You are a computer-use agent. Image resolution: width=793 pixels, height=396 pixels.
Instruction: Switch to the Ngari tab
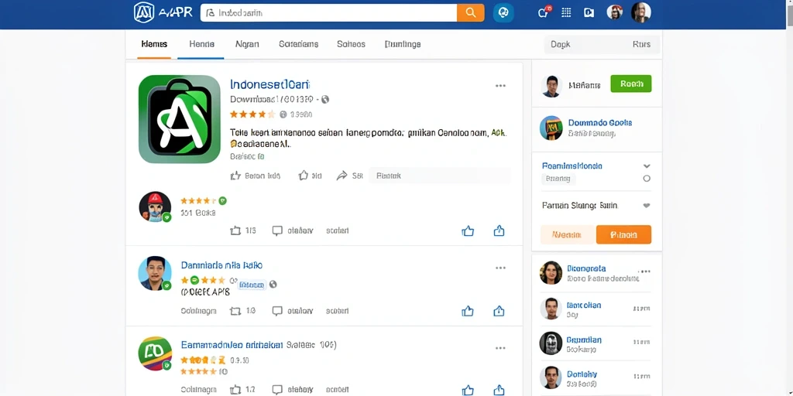[x=247, y=44]
